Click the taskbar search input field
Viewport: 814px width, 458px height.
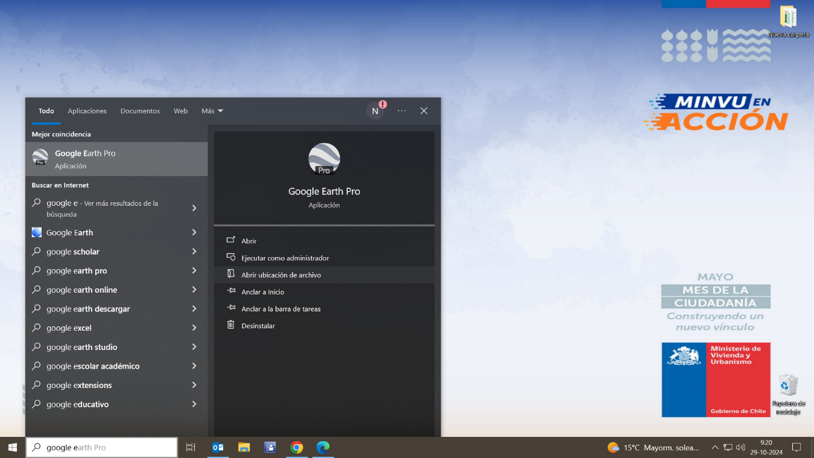click(x=102, y=447)
